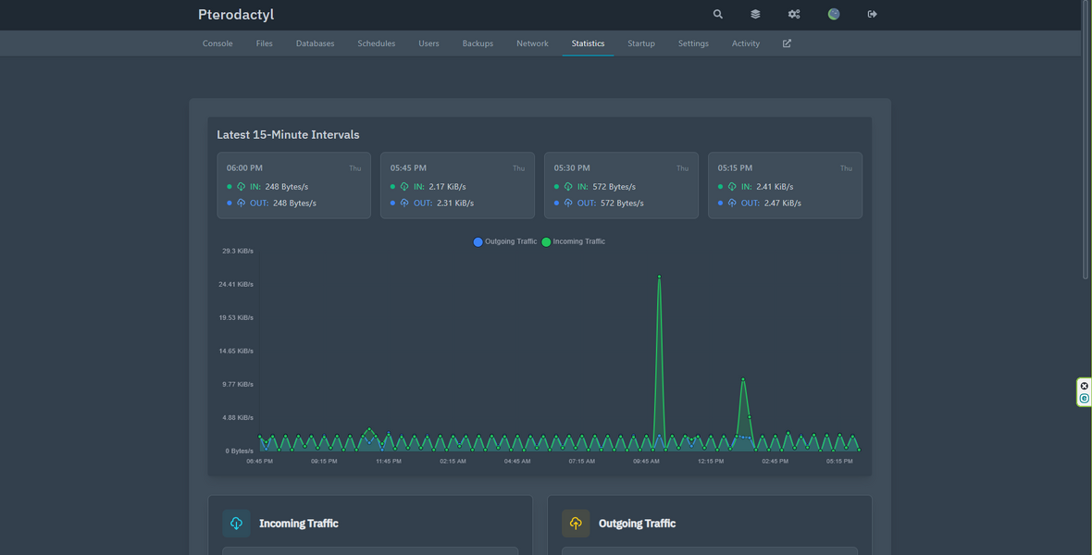Open the external link icon after Activity

tap(787, 43)
